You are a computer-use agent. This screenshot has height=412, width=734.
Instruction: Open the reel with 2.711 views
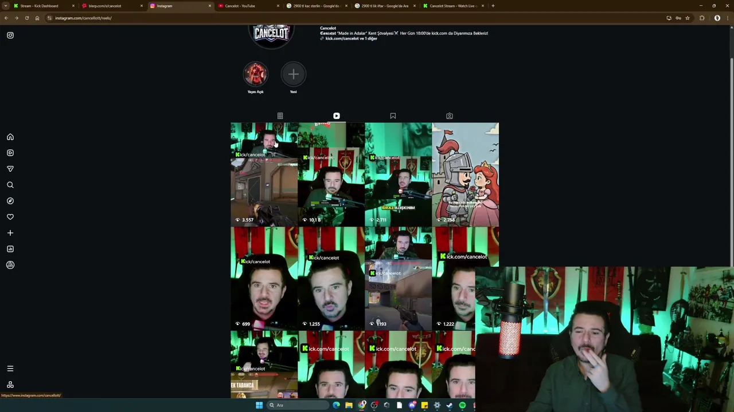click(x=398, y=174)
